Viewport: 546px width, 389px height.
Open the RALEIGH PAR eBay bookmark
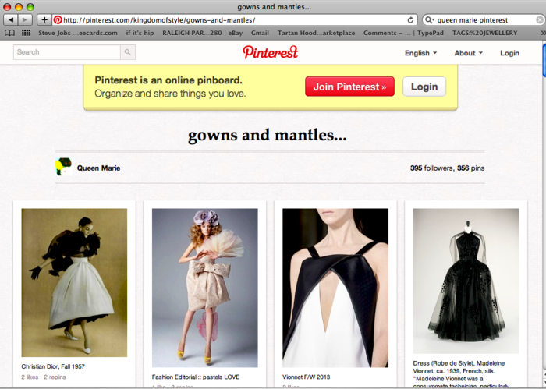[203, 33]
